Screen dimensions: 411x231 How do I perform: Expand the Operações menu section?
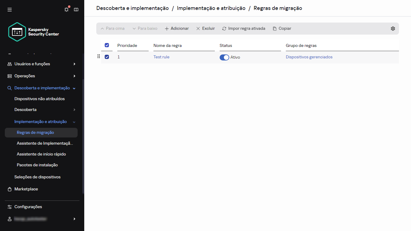point(74,76)
